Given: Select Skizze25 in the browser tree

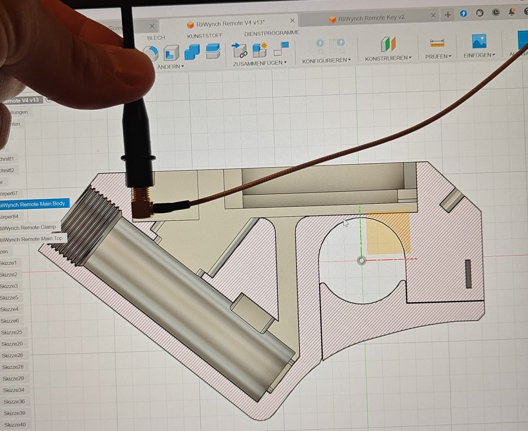Looking at the screenshot, I should [x=11, y=333].
